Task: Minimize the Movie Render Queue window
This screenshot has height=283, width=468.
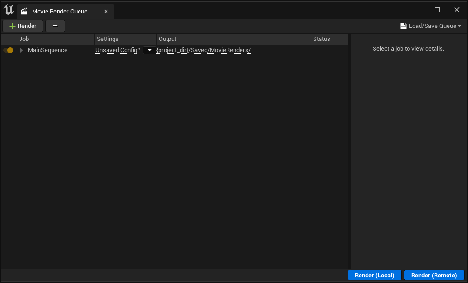Action: click(x=418, y=10)
